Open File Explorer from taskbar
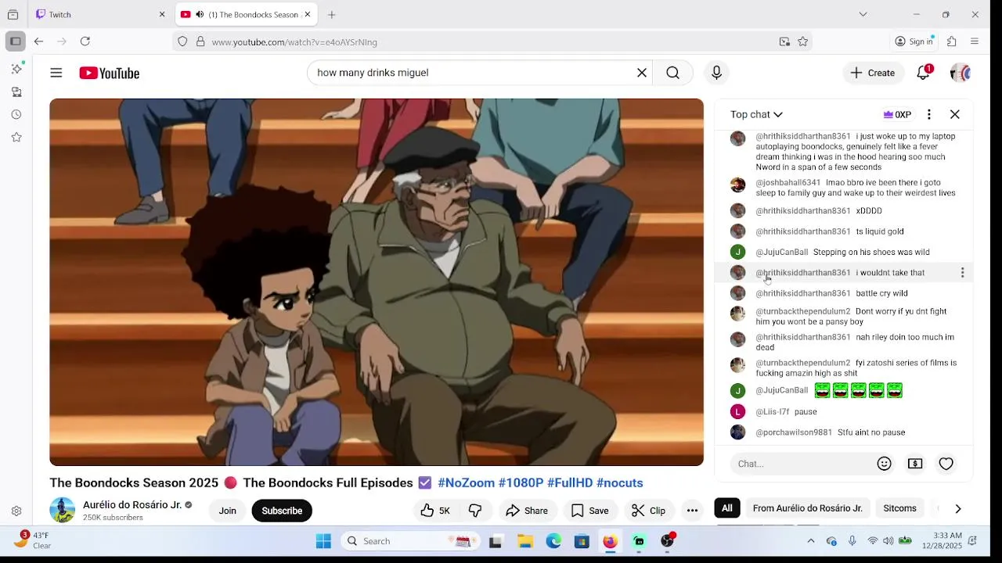 [524, 541]
